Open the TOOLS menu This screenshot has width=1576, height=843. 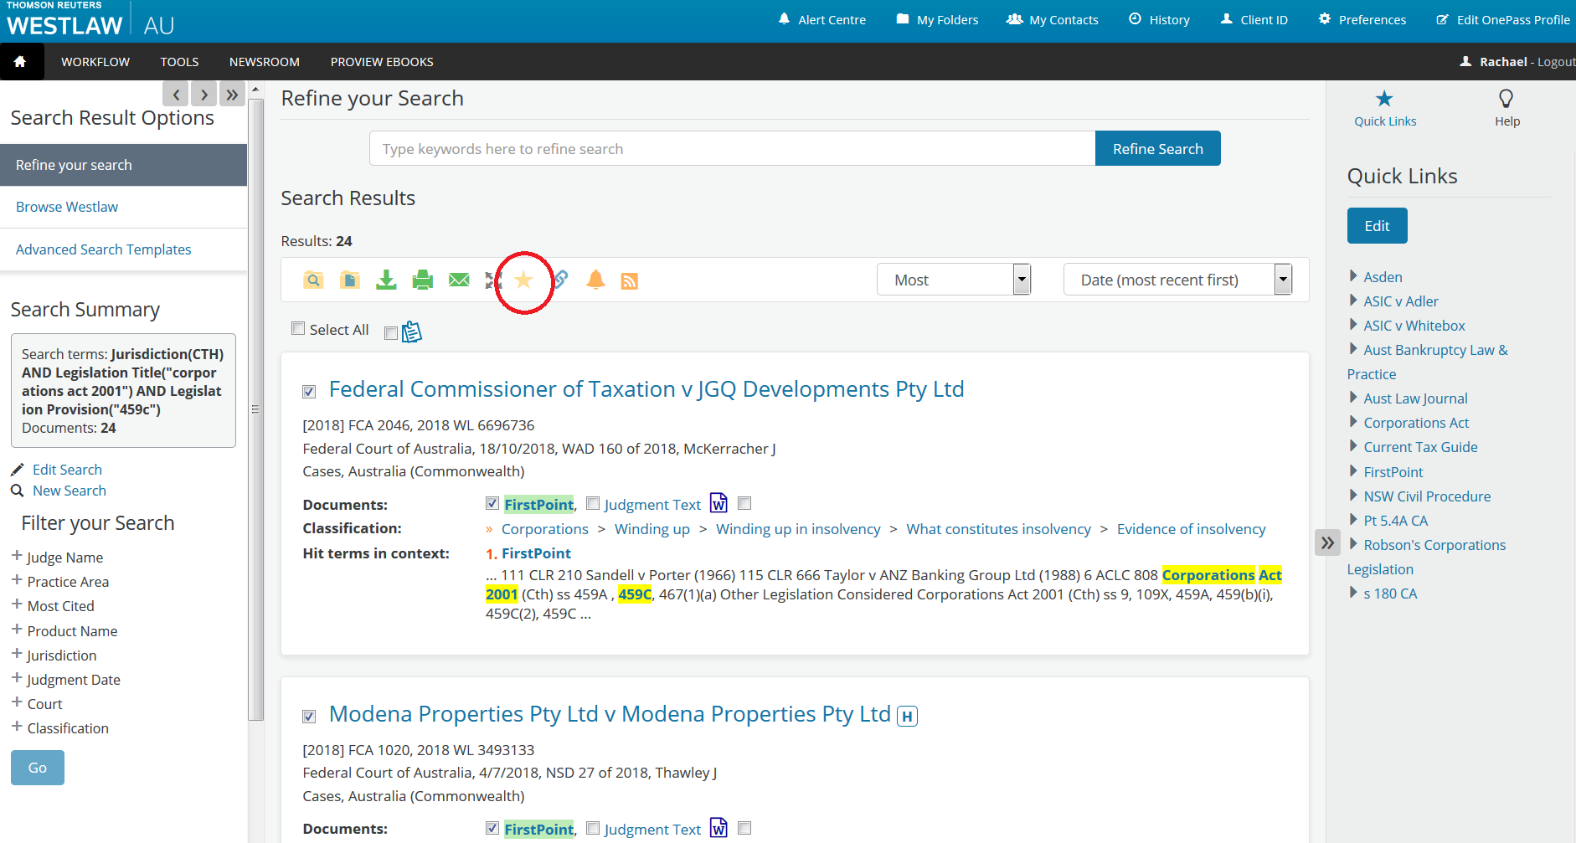click(179, 62)
